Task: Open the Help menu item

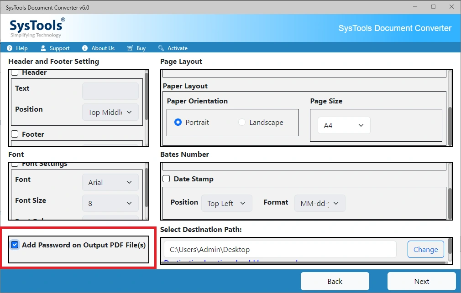Action: coord(17,48)
